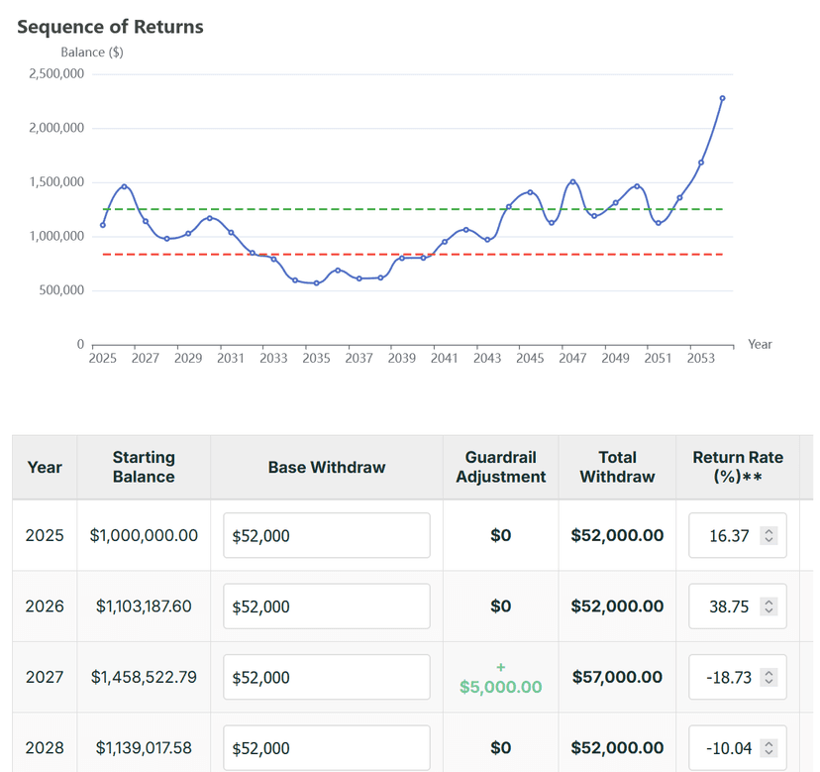Screen dimensions: 820x772
Task: Click the stepper arrows on the -18.73 return rate
Action: tap(769, 678)
